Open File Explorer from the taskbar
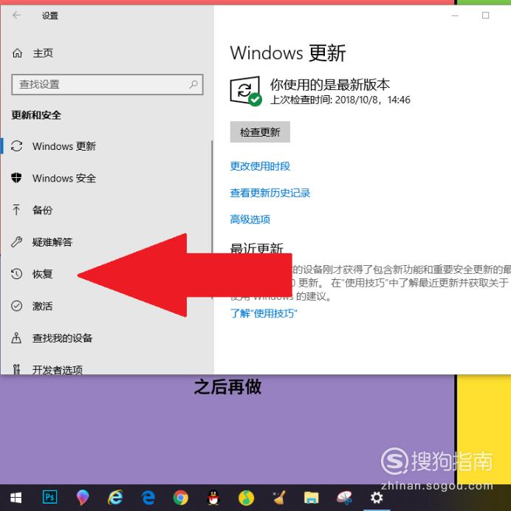511x511 pixels. [x=311, y=498]
